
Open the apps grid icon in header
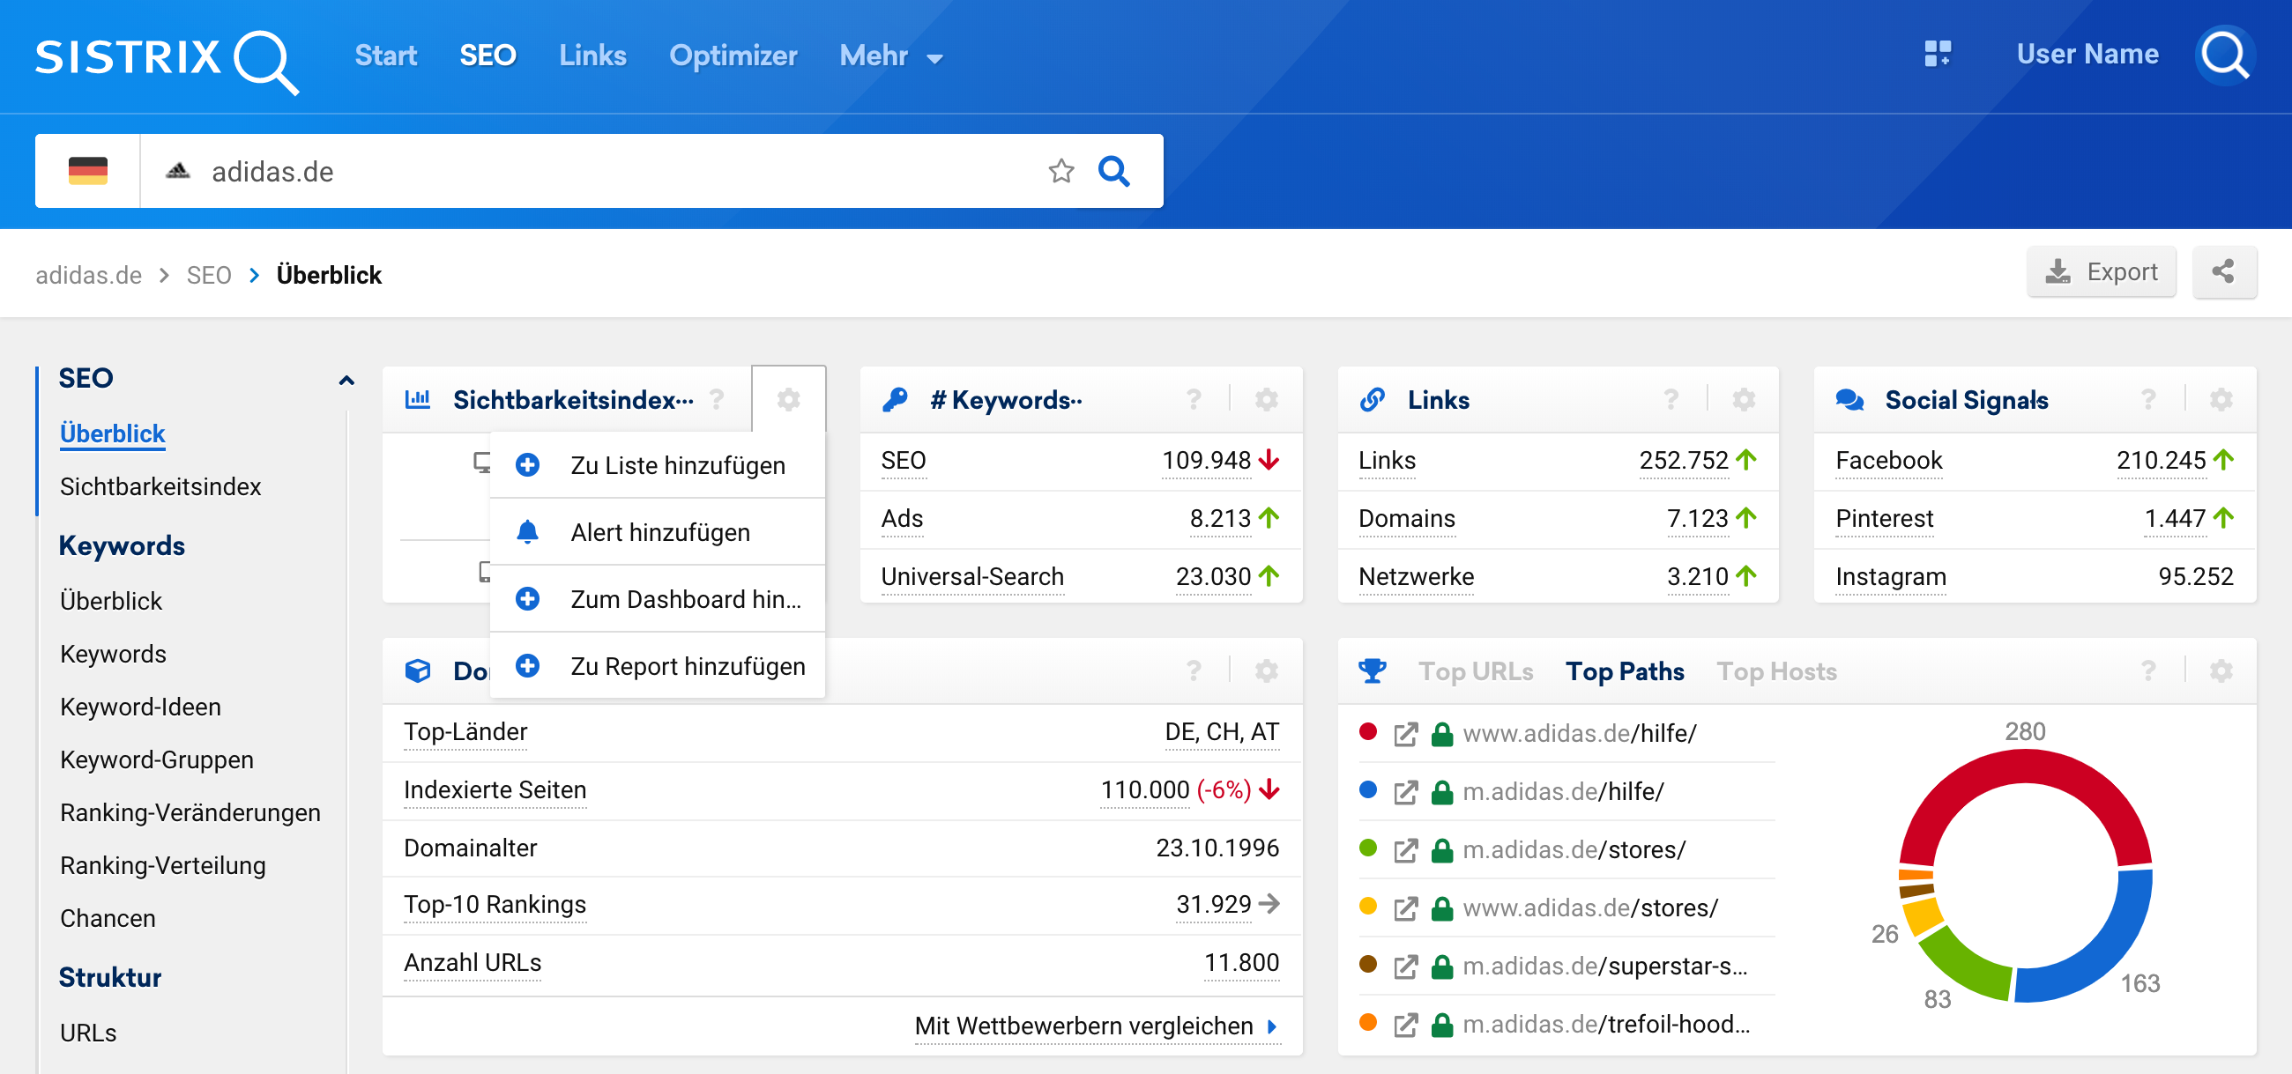[x=1937, y=55]
